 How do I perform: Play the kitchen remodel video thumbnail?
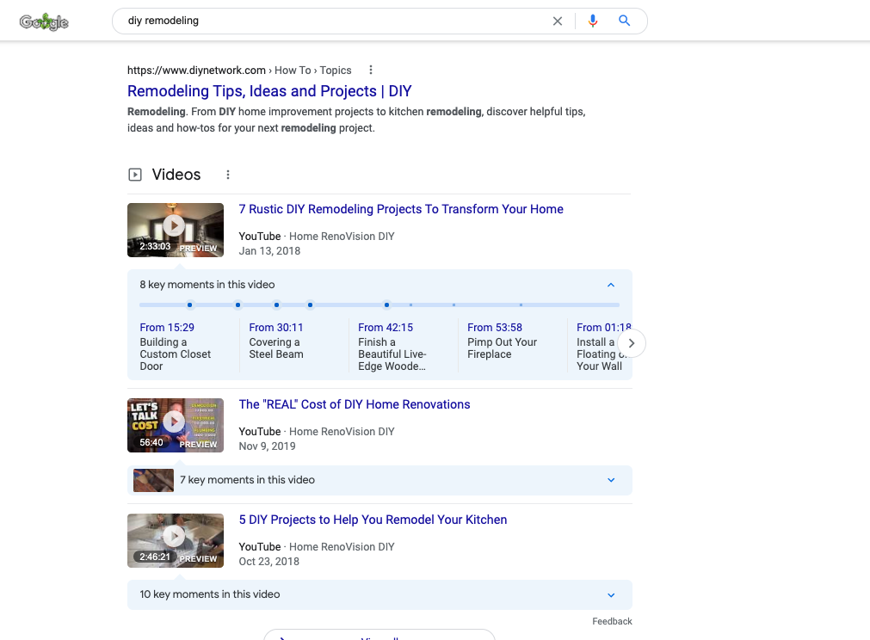pyautogui.click(x=175, y=536)
